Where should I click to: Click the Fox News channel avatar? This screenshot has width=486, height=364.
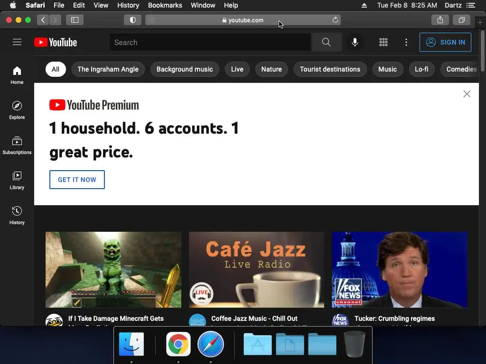pos(340,320)
